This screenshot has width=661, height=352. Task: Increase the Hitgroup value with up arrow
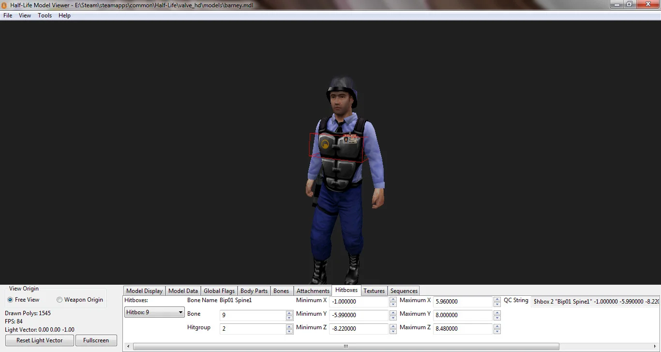click(x=289, y=326)
